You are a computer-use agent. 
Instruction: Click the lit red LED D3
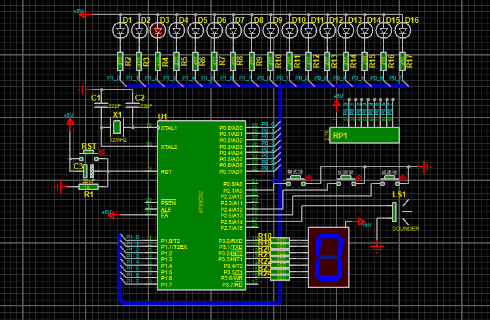coord(158,31)
